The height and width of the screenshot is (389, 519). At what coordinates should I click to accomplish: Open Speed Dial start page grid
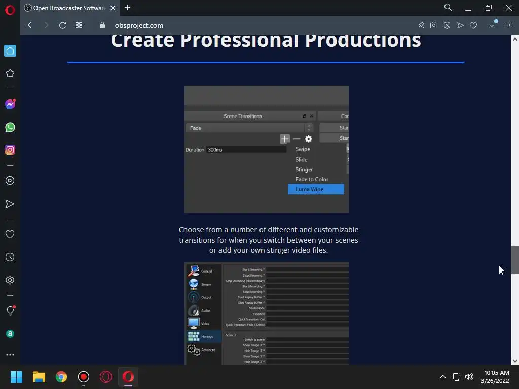[x=79, y=25]
